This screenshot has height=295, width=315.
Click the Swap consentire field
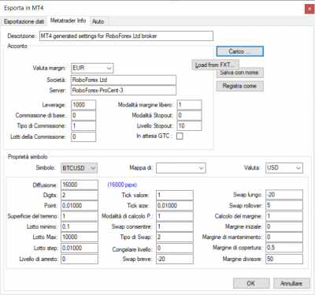pyautogui.click(x=175, y=227)
